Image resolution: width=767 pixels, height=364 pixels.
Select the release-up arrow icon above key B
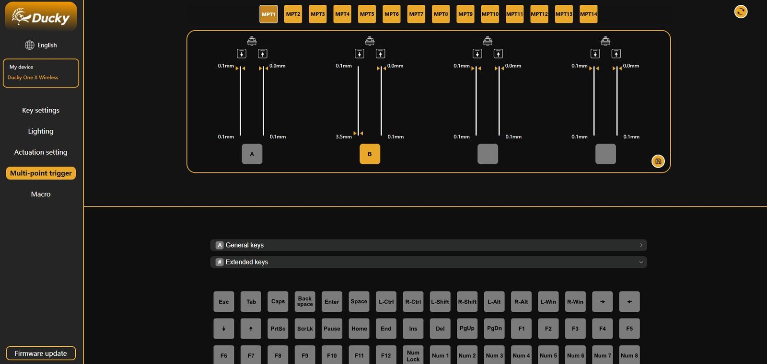tap(381, 54)
